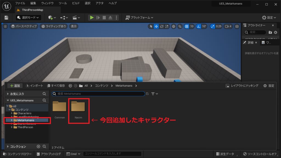The width and height of the screenshot is (281, 158).
Task: Expand お気に入り section
Action: 8,94
